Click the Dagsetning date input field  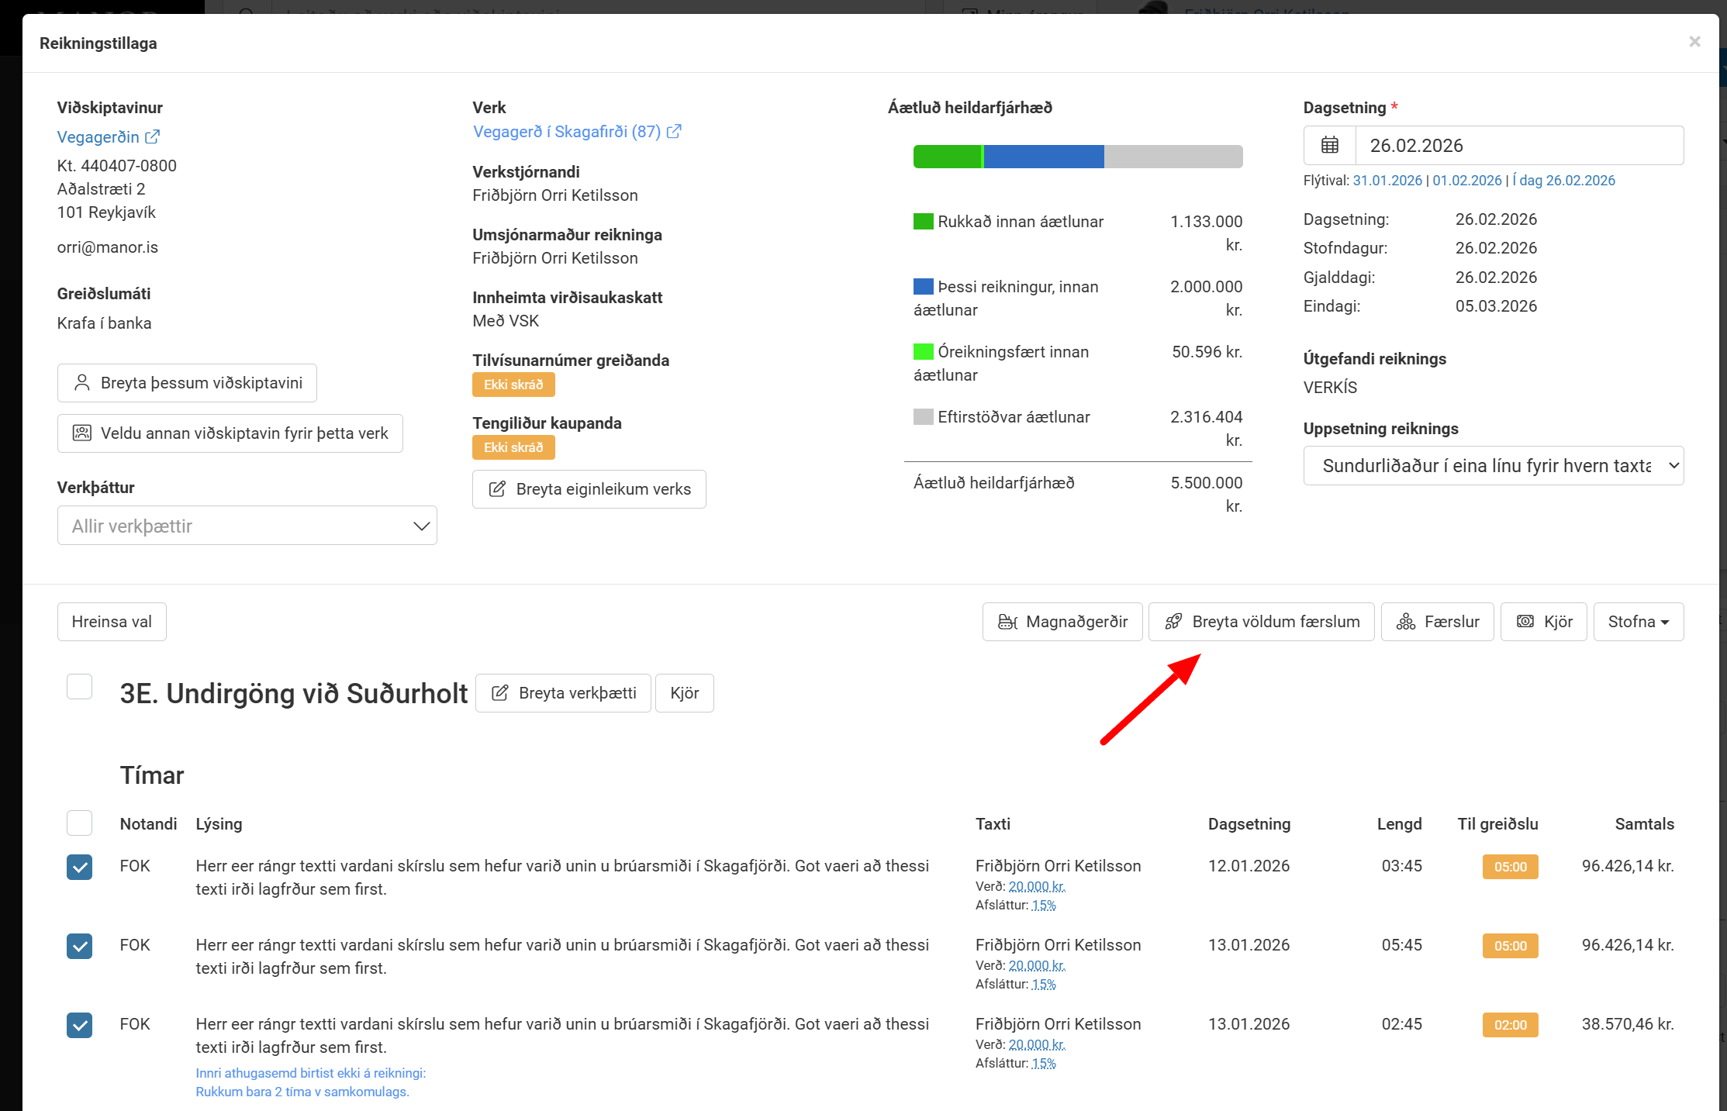[1518, 146]
